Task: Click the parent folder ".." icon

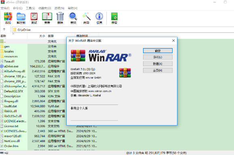Action: (x=2, y=41)
